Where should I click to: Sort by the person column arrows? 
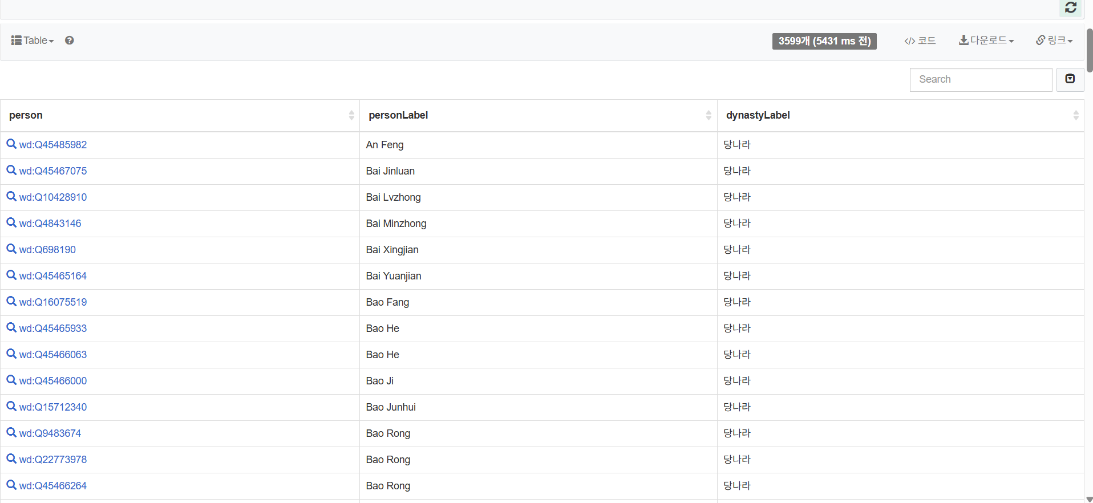point(351,115)
